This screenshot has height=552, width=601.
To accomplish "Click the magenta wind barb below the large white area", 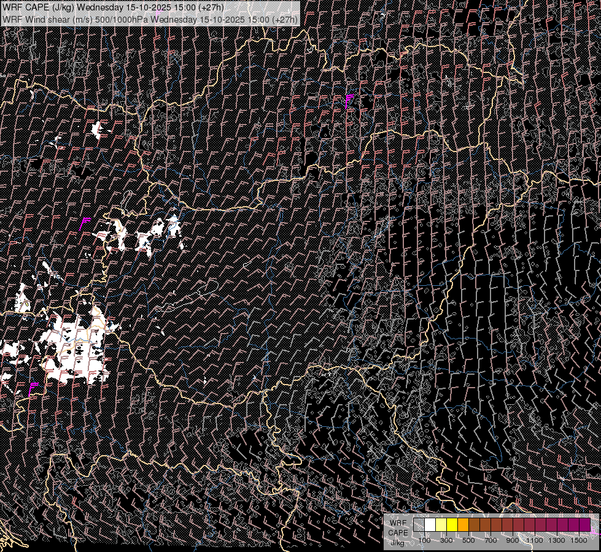I will 34,388.
